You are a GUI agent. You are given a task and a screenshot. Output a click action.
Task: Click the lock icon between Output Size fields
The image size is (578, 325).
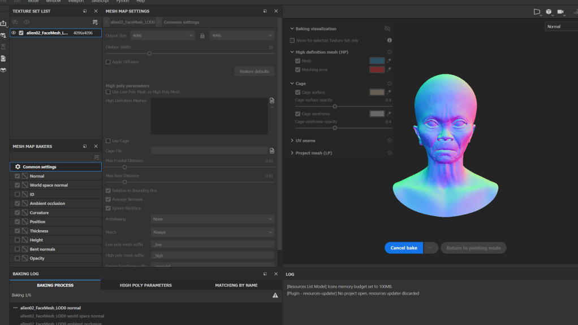[202, 36]
